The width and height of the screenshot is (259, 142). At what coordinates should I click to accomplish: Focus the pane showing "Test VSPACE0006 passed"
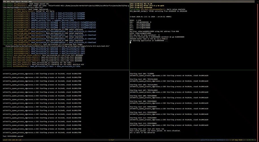click(66, 105)
